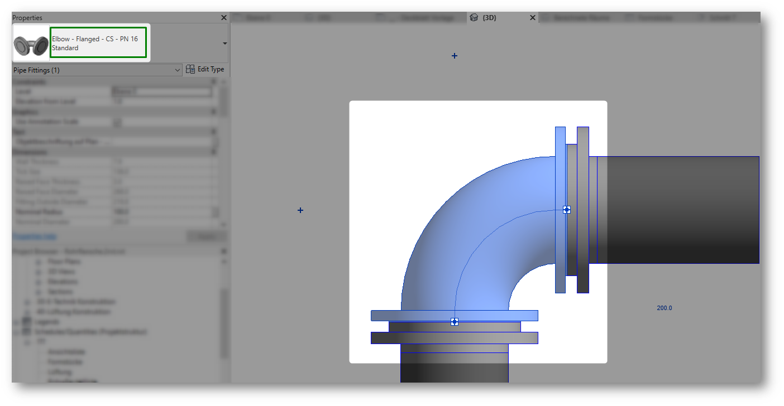The width and height of the screenshot is (784, 406).
Task: Select the connector grip on the bottom flange
Action: (455, 322)
